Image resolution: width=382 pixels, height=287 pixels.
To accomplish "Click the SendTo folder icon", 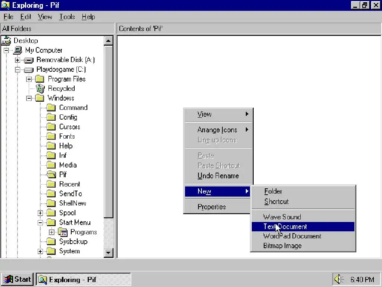I will (51, 194).
